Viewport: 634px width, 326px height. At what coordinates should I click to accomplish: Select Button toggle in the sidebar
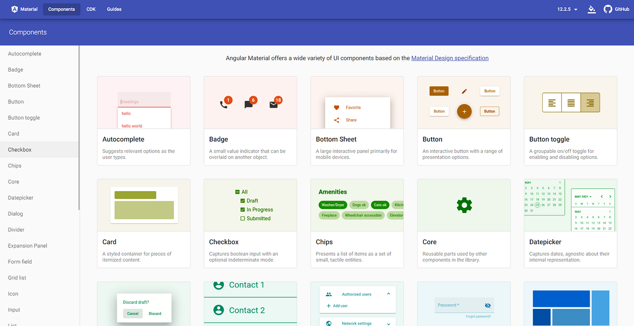[39, 118]
